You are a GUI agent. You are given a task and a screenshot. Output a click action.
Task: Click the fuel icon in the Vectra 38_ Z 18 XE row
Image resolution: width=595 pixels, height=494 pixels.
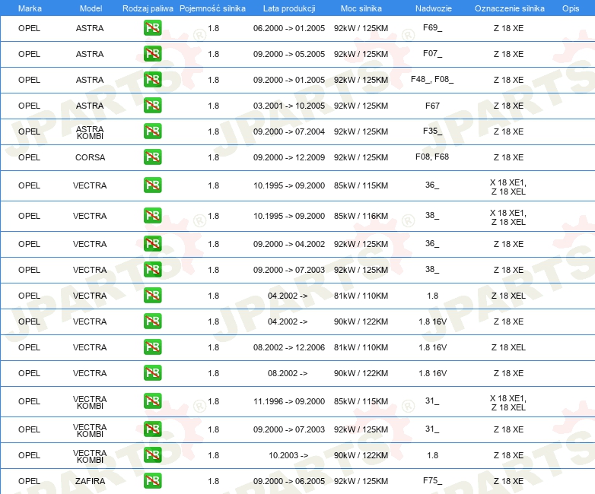[152, 270]
